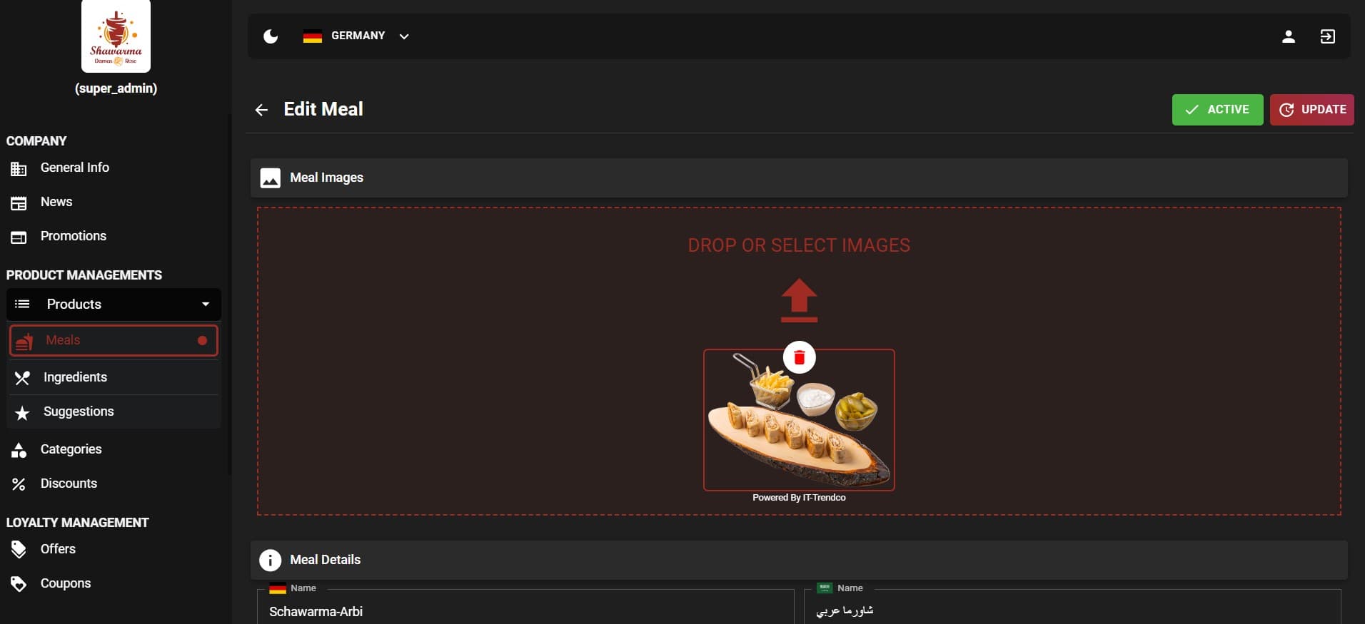1365x624 pixels.
Task: Open the Categories section
Action: 71,449
